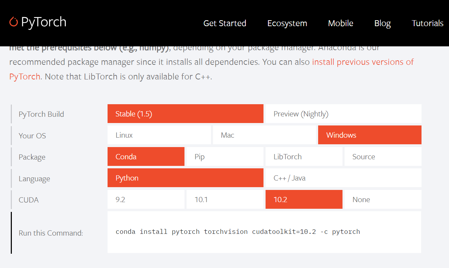Select CUDA version 9.2
Screen dimensions: 449x268
(x=146, y=199)
